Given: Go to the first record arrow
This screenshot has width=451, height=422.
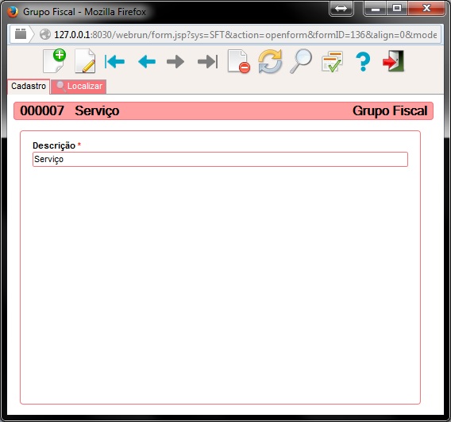Looking at the screenshot, I should 114,61.
